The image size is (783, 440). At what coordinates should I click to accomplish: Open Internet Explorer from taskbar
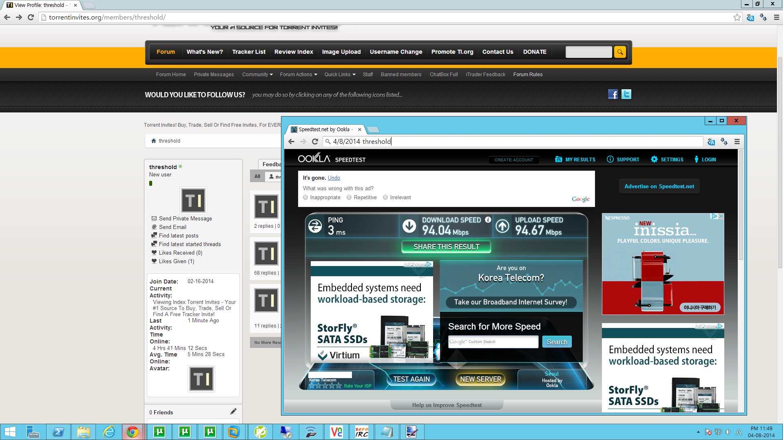click(x=109, y=432)
